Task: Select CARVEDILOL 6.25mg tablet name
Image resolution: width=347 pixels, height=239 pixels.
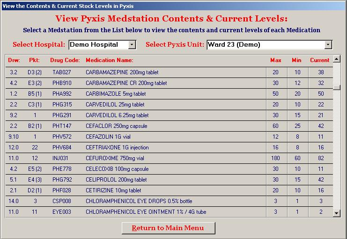Action: pyautogui.click(x=117, y=115)
